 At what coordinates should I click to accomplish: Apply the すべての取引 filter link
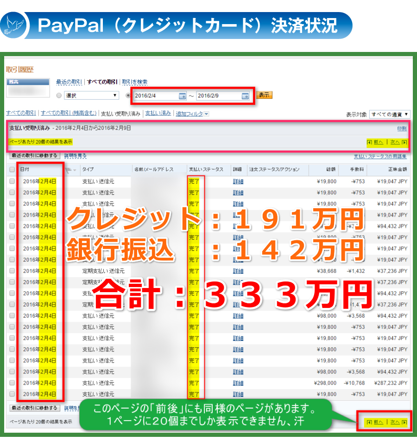coord(21,113)
